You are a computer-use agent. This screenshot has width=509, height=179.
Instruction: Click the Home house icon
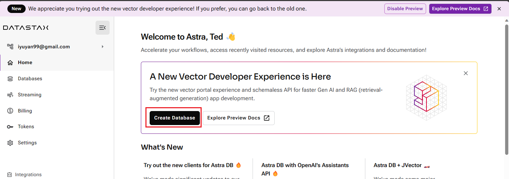10,63
